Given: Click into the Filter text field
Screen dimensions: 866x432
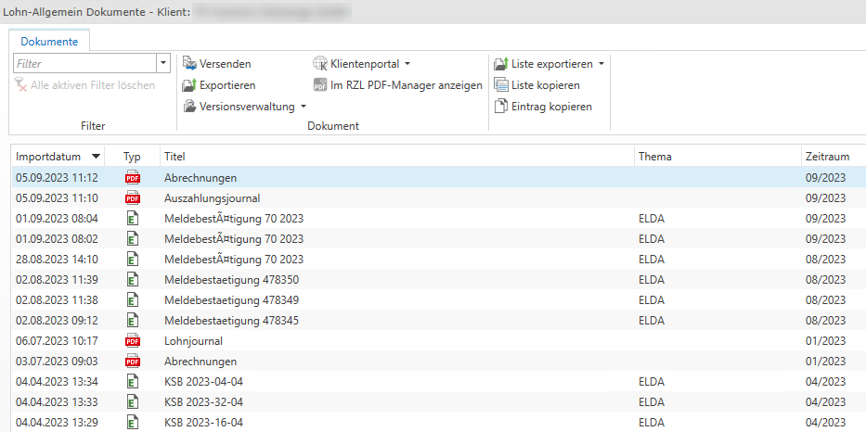Looking at the screenshot, I should pos(84,64).
